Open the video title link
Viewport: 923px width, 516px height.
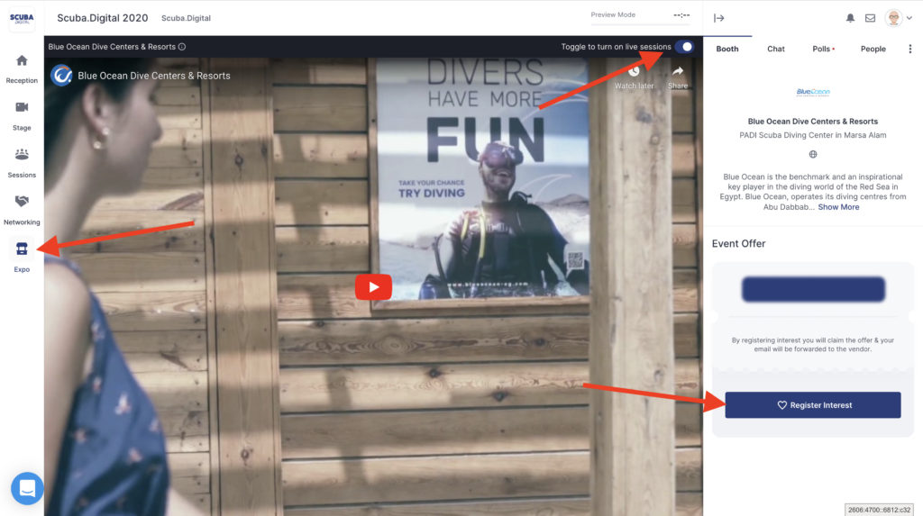tap(154, 76)
